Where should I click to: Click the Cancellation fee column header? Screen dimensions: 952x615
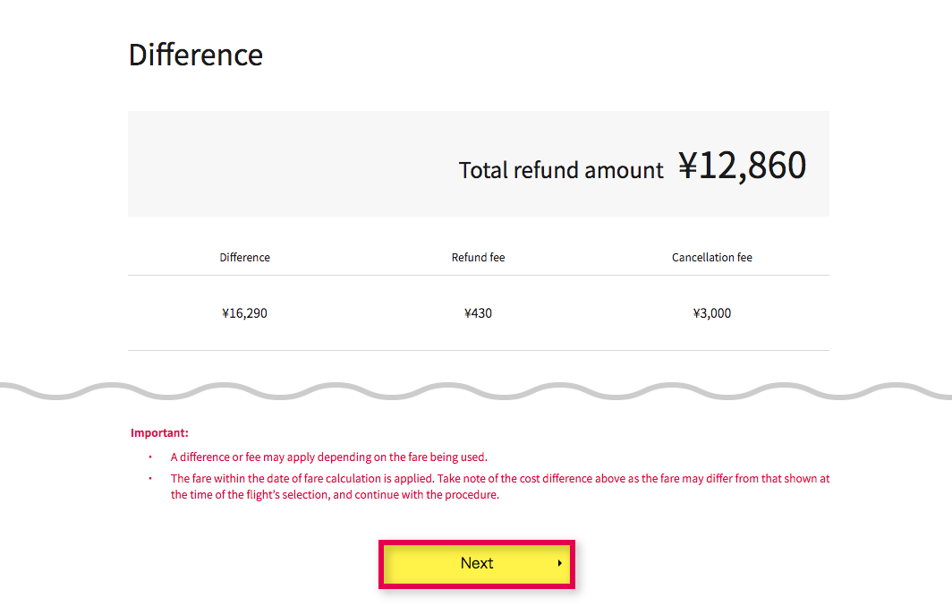click(712, 258)
